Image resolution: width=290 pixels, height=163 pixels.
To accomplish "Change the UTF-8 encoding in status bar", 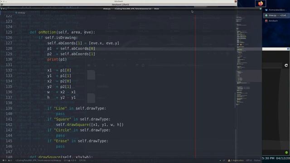I will point(249,160).
